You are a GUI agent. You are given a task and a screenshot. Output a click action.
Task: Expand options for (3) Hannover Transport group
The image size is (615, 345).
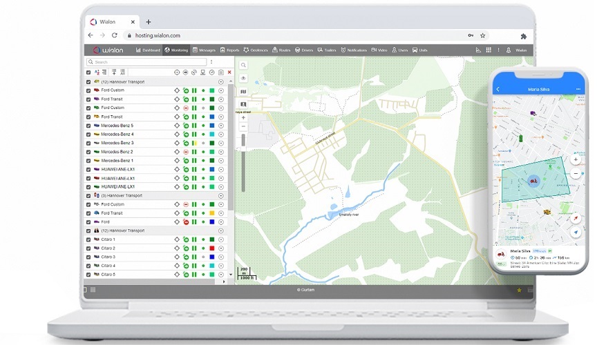(x=220, y=196)
